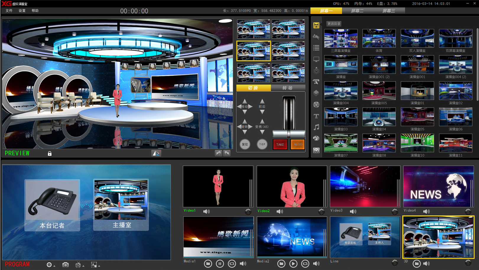Click the T-bar transition fader handle
Viewport: 479px width, 270px height.
[x=288, y=134]
